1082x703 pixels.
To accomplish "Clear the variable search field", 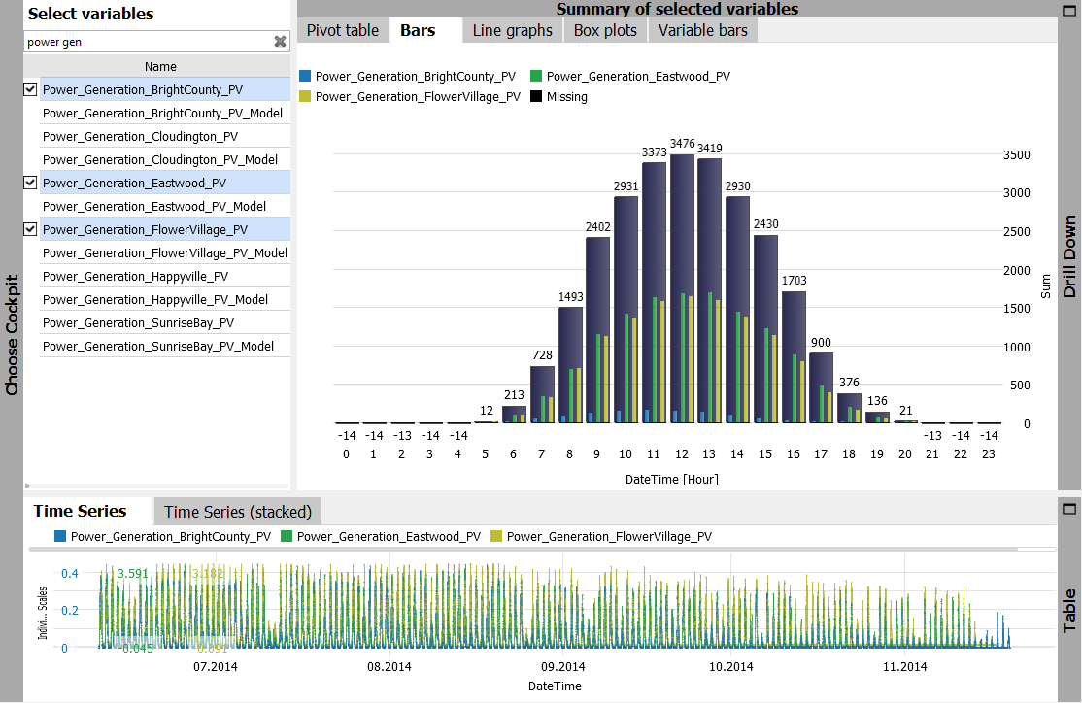I will pyautogui.click(x=280, y=42).
